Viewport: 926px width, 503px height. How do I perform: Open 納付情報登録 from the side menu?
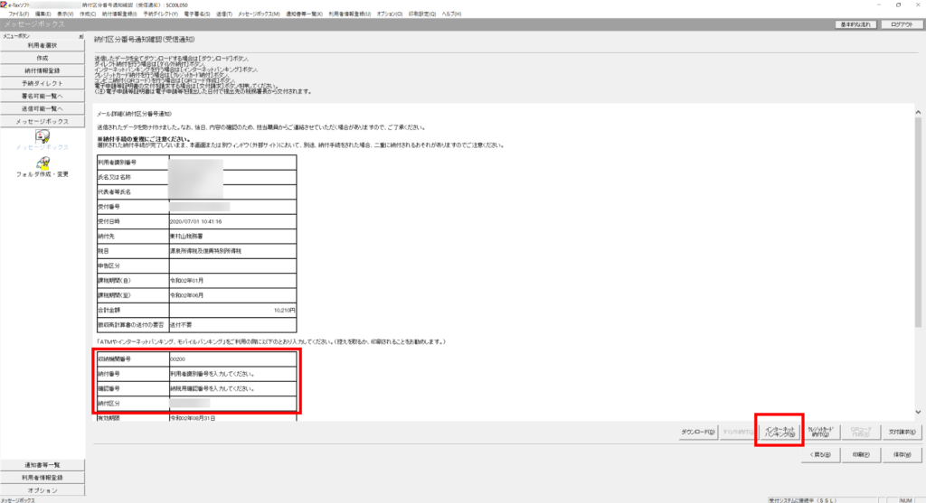pyautogui.click(x=43, y=70)
